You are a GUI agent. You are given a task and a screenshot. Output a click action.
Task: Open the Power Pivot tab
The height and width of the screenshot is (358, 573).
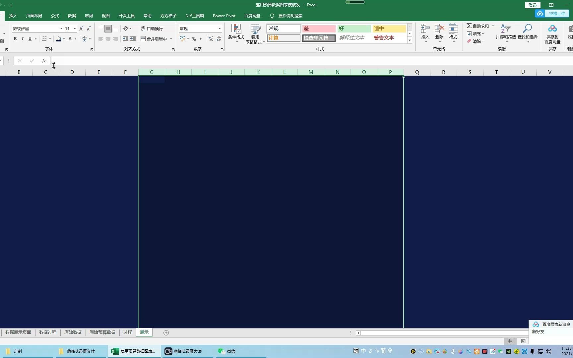pyautogui.click(x=224, y=16)
